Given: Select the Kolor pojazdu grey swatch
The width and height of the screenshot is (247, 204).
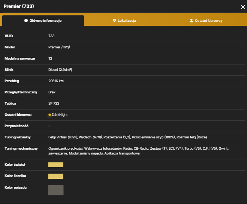Looking at the screenshot, I should [x=56, y=190].
